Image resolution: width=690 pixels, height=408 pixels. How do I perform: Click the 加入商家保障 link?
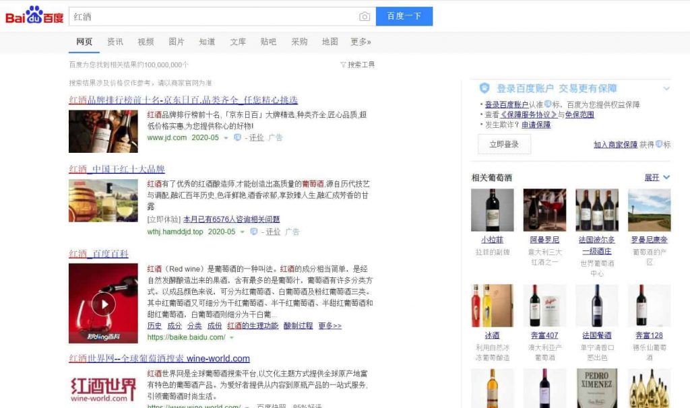[615, 145]
